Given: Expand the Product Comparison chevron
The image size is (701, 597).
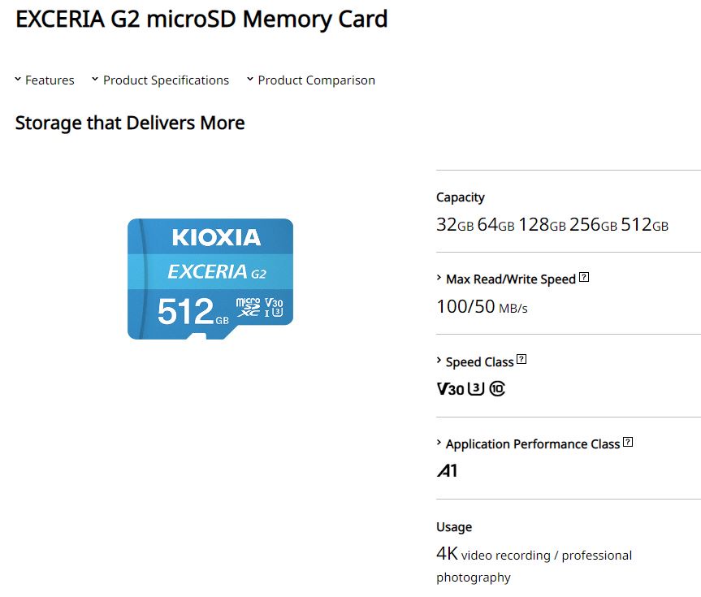Looking at the screenshot, I should coord(250,79).
